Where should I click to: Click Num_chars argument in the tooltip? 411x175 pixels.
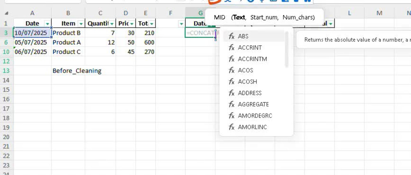[297, 17]
